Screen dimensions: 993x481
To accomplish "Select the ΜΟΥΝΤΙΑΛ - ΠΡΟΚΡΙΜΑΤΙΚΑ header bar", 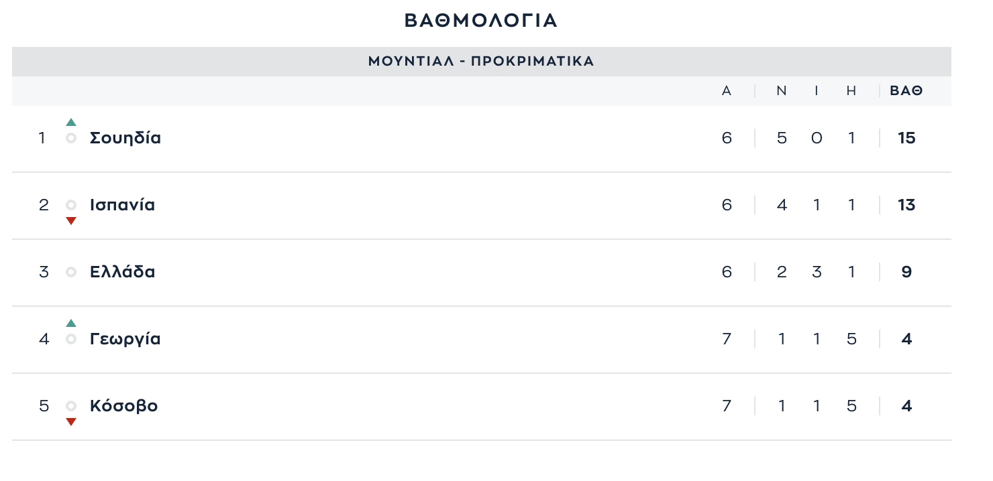I will (x=482, y=62).
